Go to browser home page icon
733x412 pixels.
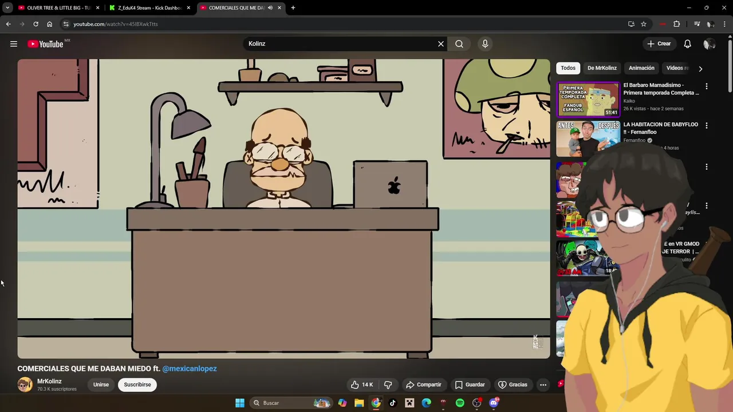[x=49, y=24]
